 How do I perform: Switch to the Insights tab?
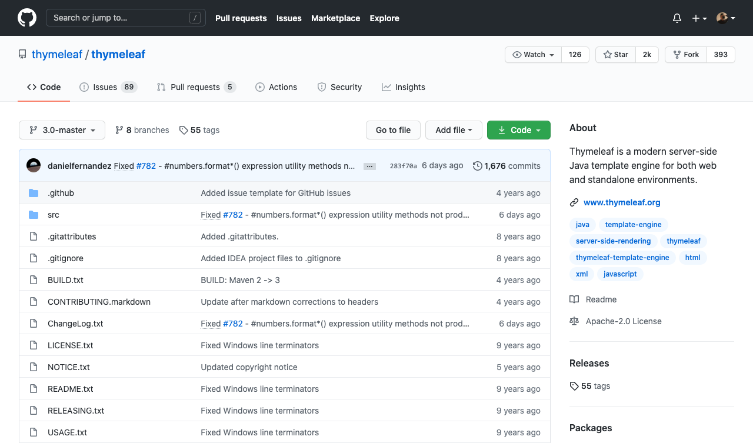pos(404,87)
